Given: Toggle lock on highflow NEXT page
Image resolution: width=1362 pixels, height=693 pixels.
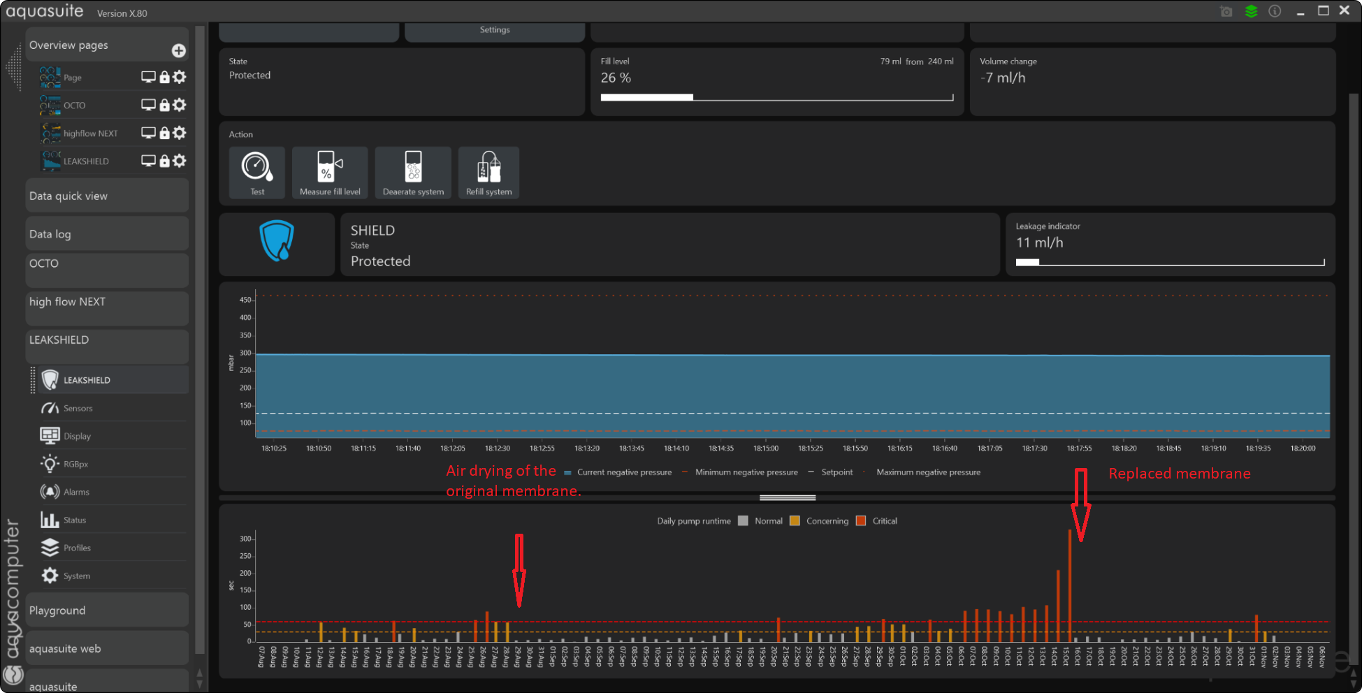Looking at the screenshot, I should pos(164,133).
